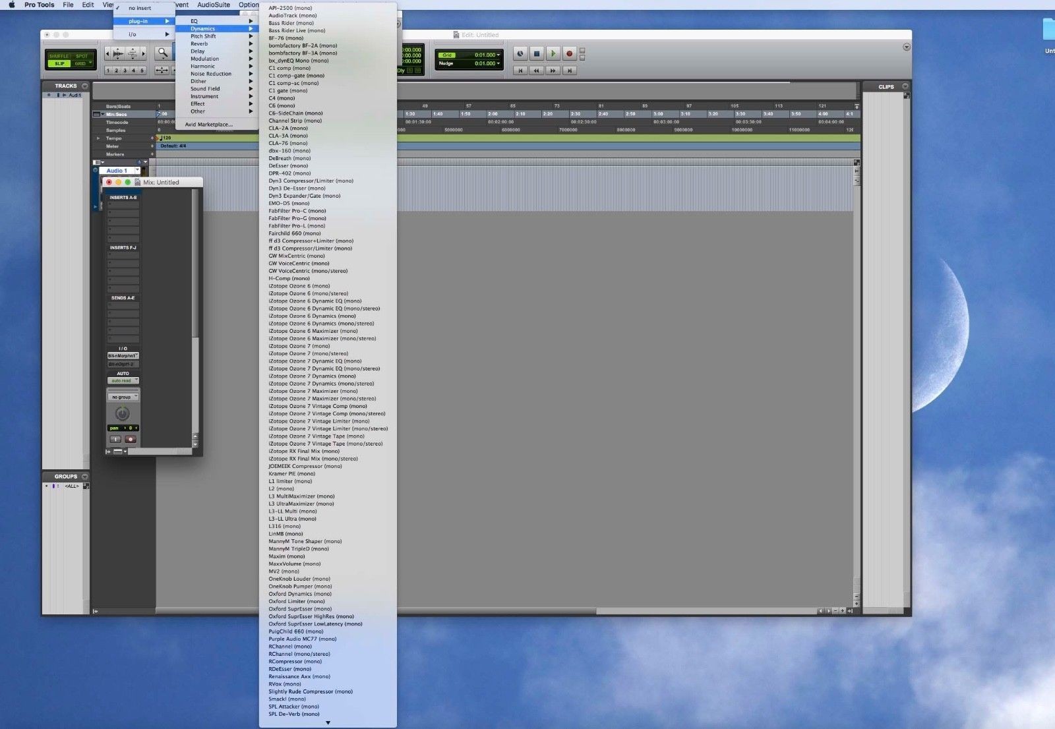The image size is (1055, 729).
Task: Open the Pro Tools application menu
Action: (40, 5)
